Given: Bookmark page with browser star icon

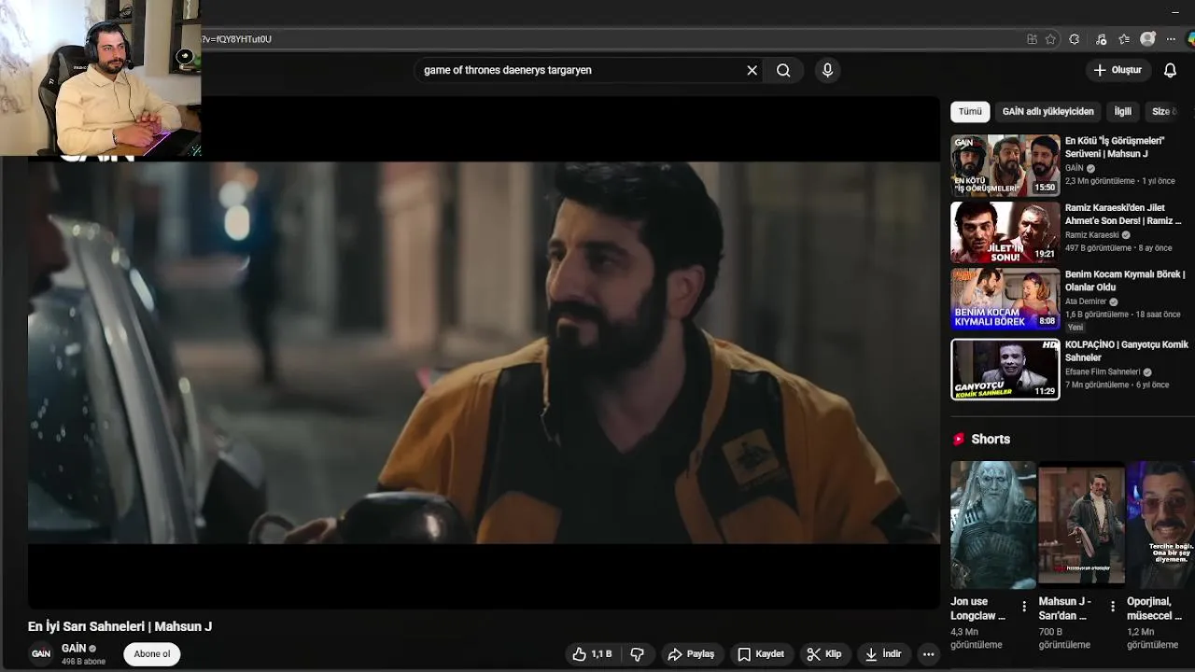Looking at the screenshot, I should pos(1050,39).
